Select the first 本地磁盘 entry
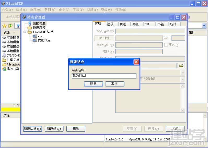This screenshot has height=148, width=208. [11, 38]
